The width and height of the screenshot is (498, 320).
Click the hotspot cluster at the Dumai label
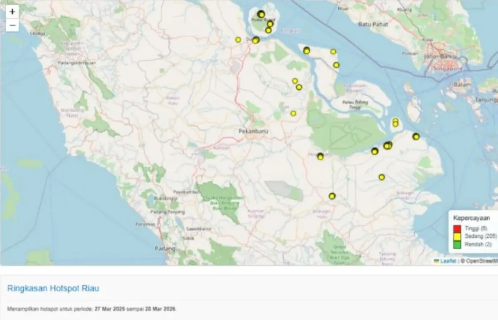click(x=256, y=40)
